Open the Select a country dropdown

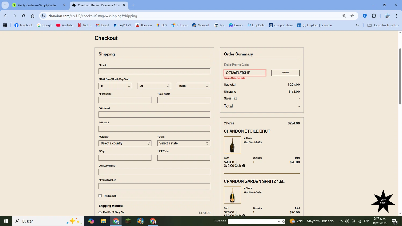(125, 144)
